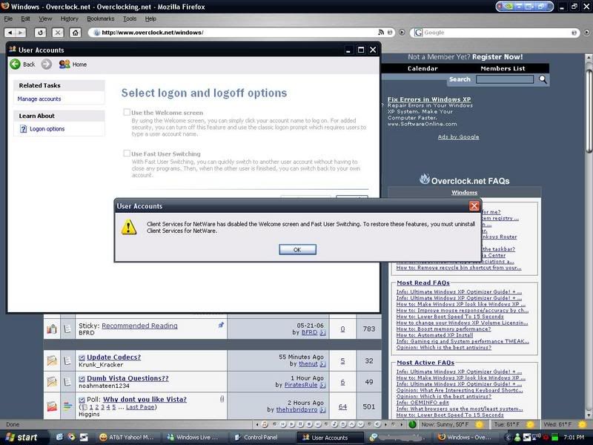Click the Google search engine icon
The width and height of the screenshot is (593, 445).
[x=418, y=33]
